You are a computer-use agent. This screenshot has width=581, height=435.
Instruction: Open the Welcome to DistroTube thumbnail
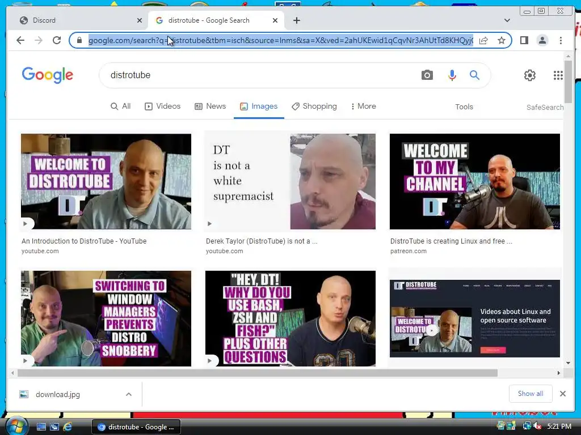tap(106, 181)
